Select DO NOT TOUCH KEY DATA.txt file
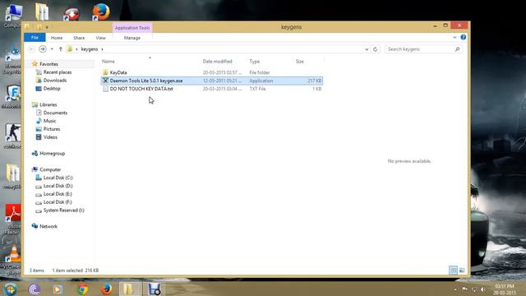The width and height of the screenshot is (526, 296). (x=141, y=89)
